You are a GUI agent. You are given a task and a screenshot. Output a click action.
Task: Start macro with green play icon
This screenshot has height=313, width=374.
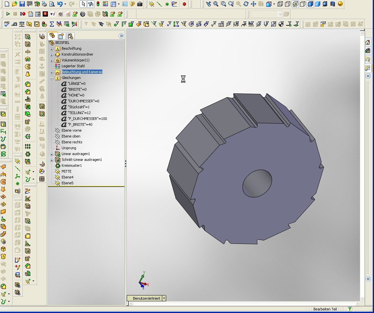tap(8, 14)
